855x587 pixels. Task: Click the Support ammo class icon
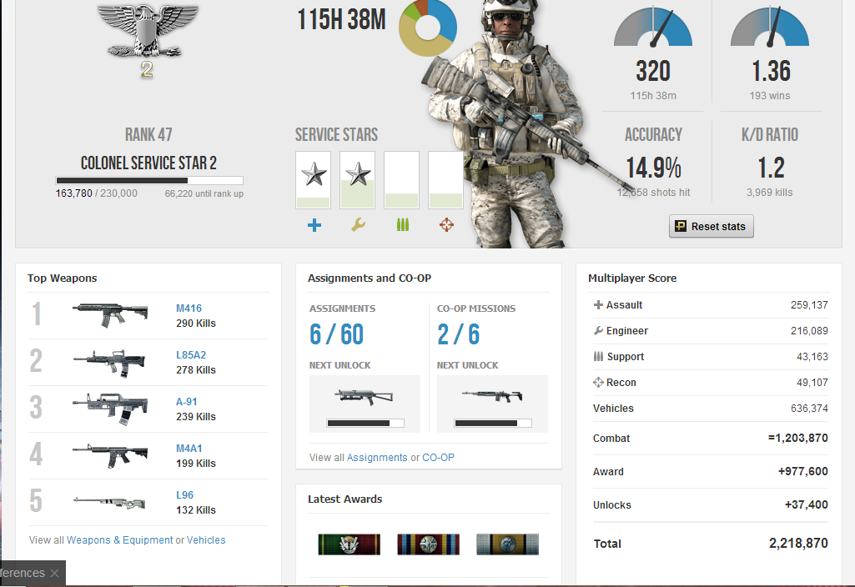tap(402, 224)
